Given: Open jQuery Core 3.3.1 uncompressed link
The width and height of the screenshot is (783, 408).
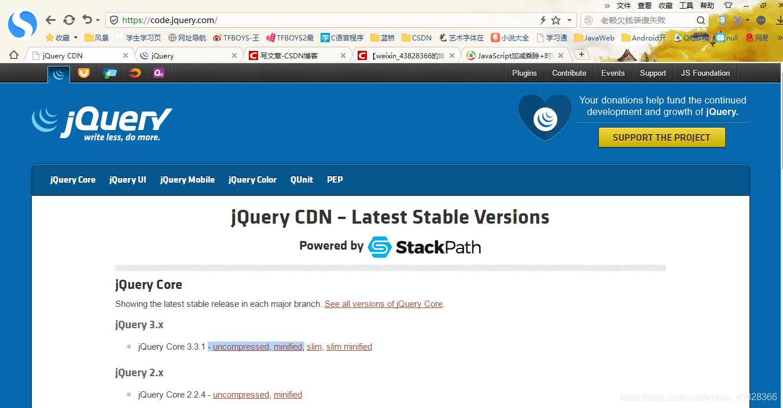Looking at the screenshot, I should point(241,347).
